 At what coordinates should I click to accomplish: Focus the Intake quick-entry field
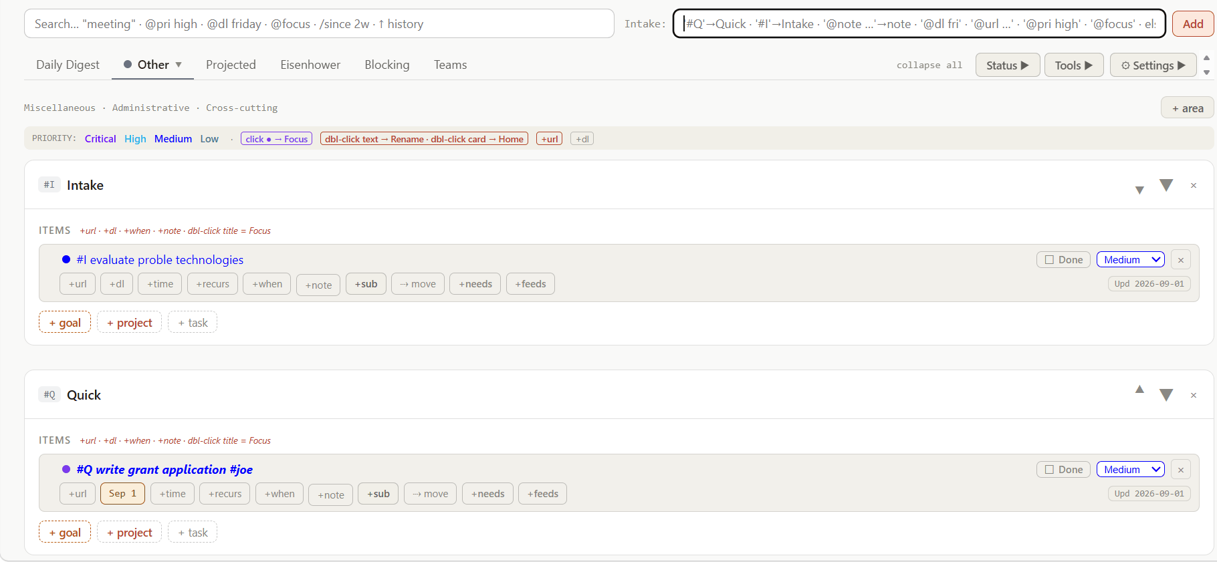[x=919, y=24]
